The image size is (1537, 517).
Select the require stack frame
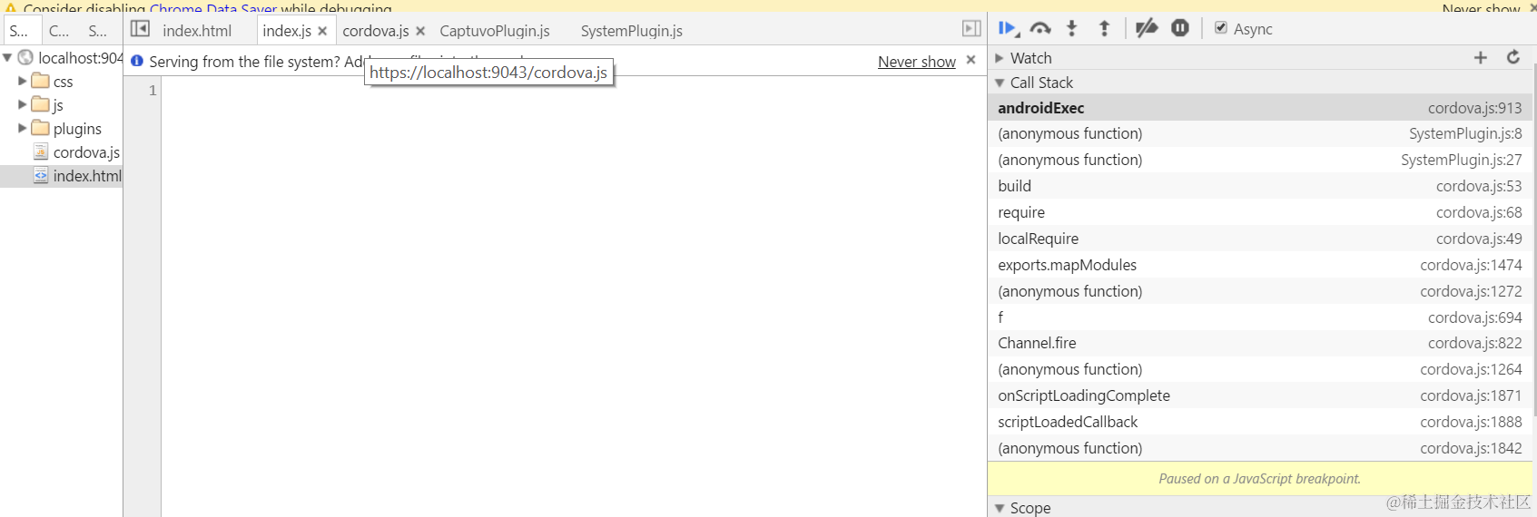click(x=1260, y=212)
